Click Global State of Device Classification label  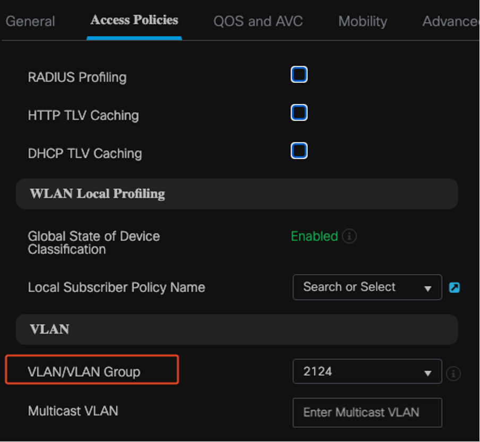coord(93,243)
